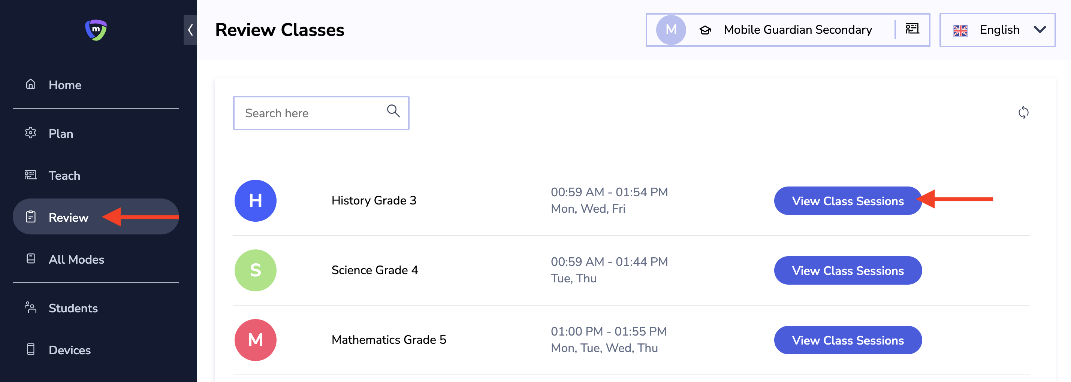Click the M profile avatar in header
The height and width of the screenshot is (382, 1071).
pyautogui.click(x=671, y=30)
